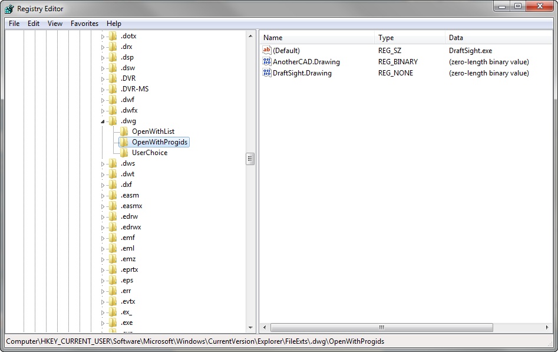Click the .drx folder icon
This screenshot has width=558, height=352.
[x=113, y=47]
